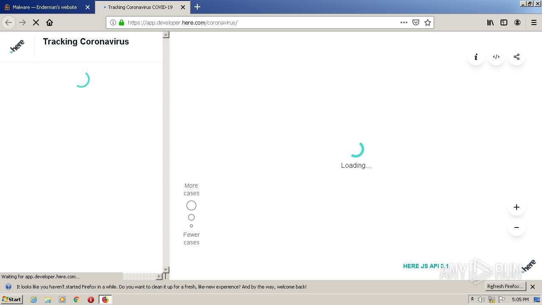Image resolution: width=542 pixels, height=305 pixels.
Task: Close the Tracking Coronavirus tab
Action: [183, 7]
